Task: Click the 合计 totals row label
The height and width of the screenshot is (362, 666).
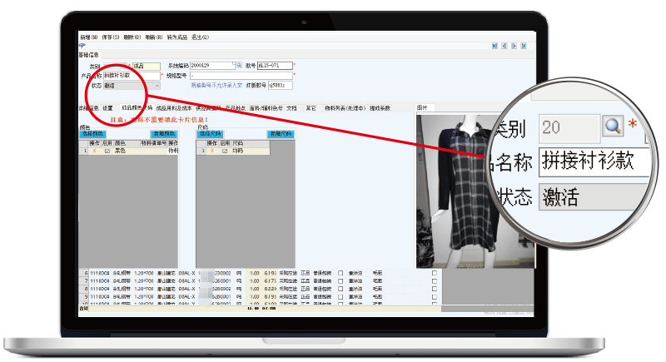Action: pyautogui.click(x=84, y=309)
